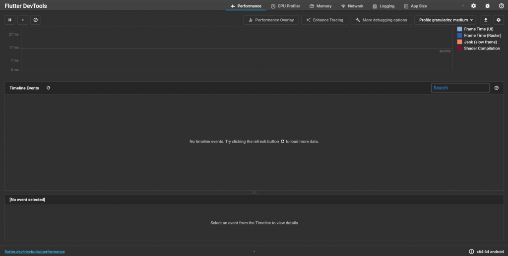Open flutter.dev/devtools/performance link
Viewport: 508px width, 256px height.
[35, 252]
